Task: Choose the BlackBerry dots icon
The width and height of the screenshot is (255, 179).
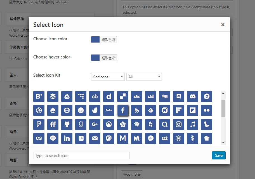Action: (x=81, y=96)
